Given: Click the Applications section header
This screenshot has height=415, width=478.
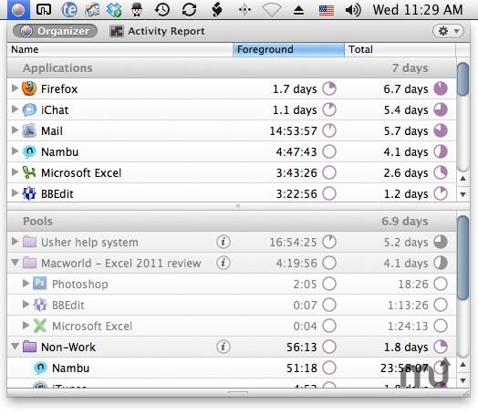Looking at the screenshot, I should pyautogui.click(x=232, y=67).
